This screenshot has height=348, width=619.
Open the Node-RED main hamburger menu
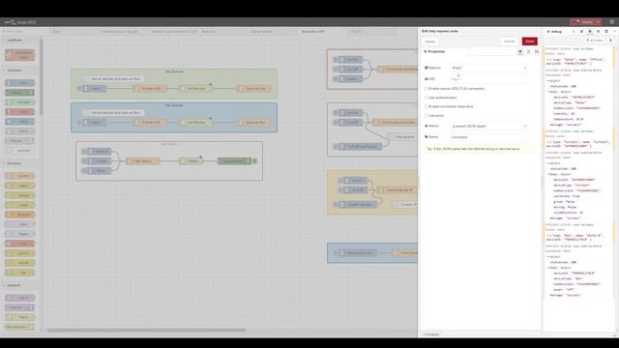coord(612,21)
